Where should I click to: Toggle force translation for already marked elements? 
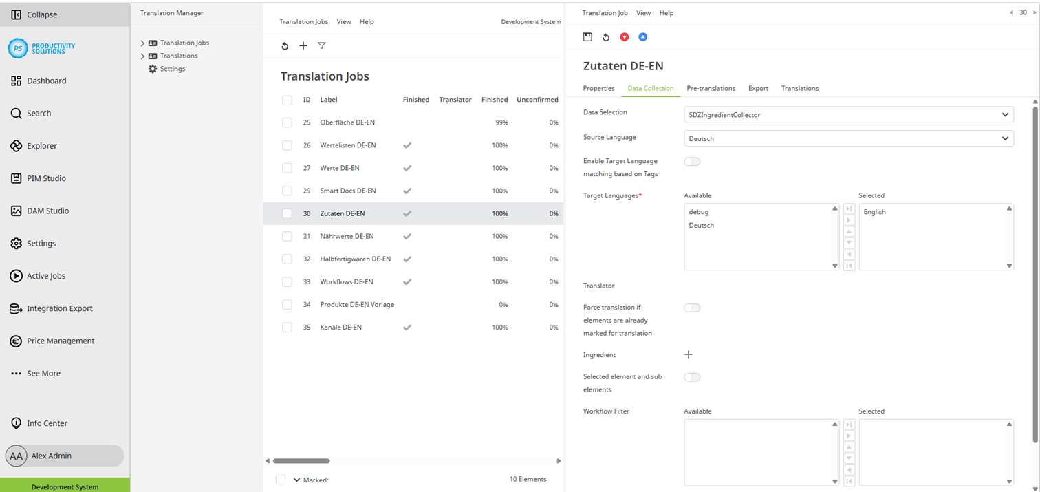[x=692, y=308]
